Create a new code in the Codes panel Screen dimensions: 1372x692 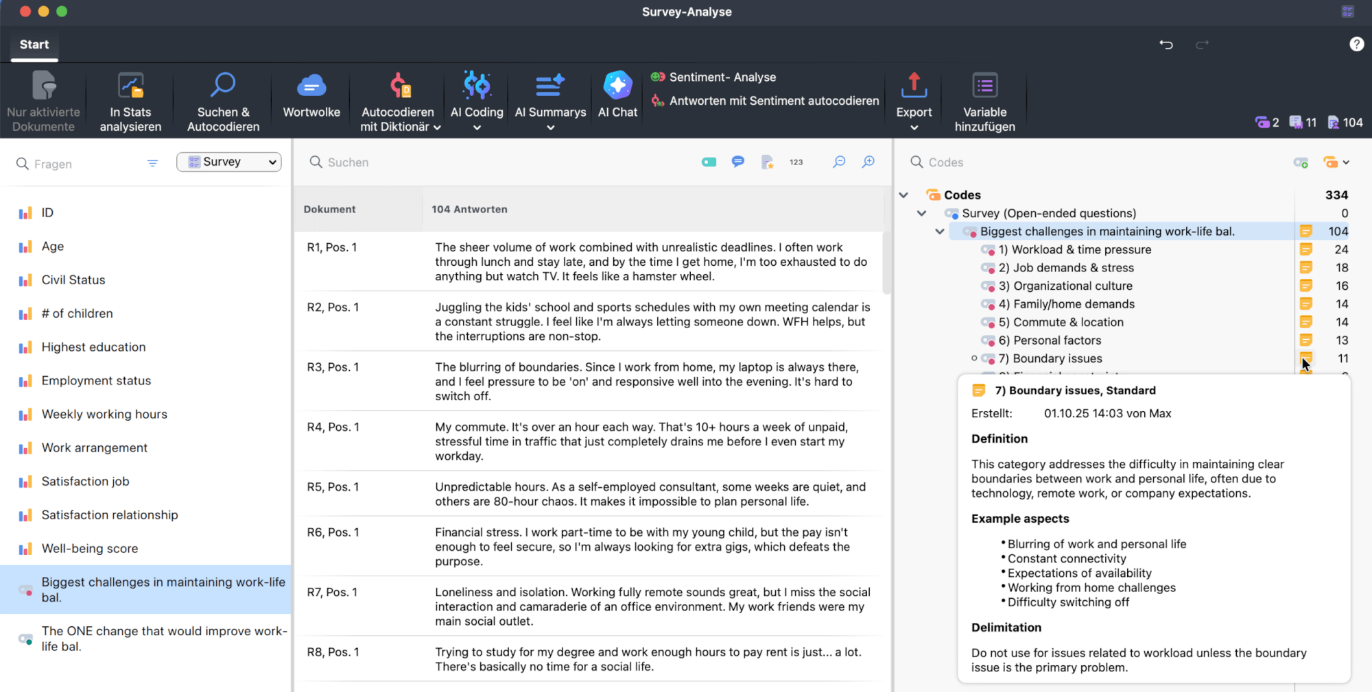pyautogui.click(x=1301, y=162)
